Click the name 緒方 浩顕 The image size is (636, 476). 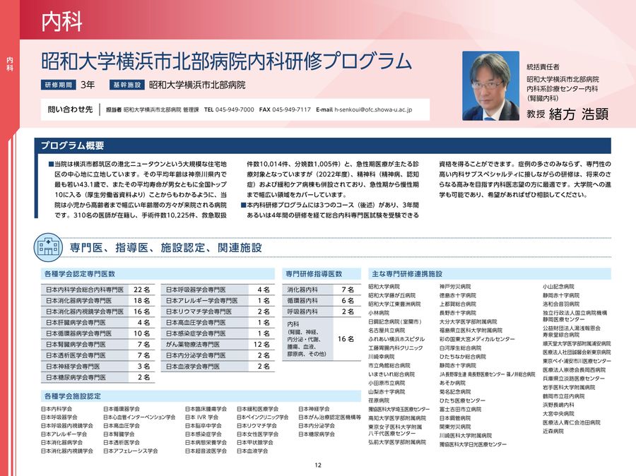tap(578, 114)
